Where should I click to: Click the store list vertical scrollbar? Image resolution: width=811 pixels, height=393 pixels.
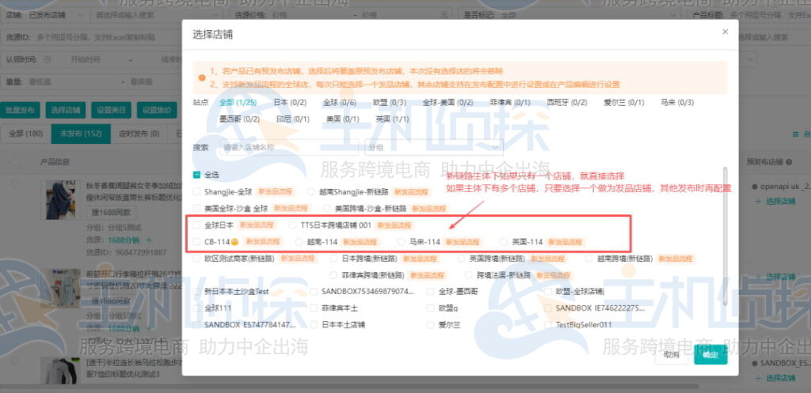pos(725,236)
